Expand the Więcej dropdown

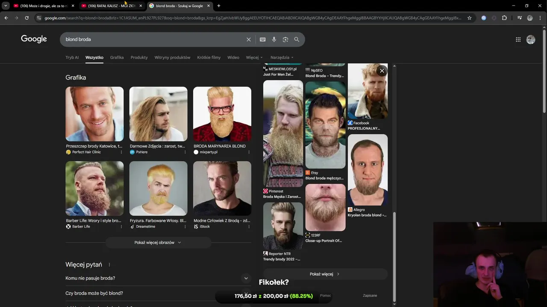pos(254,57)
